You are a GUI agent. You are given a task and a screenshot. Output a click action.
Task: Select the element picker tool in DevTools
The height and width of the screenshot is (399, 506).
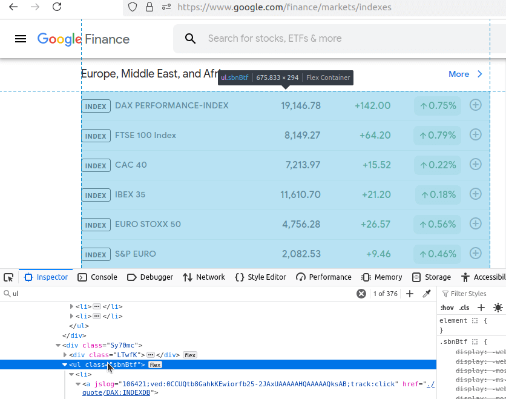pyautogui.click(x=8, y=277)
